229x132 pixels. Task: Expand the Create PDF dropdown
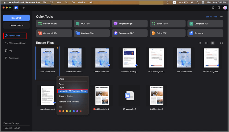click(16, 26)
